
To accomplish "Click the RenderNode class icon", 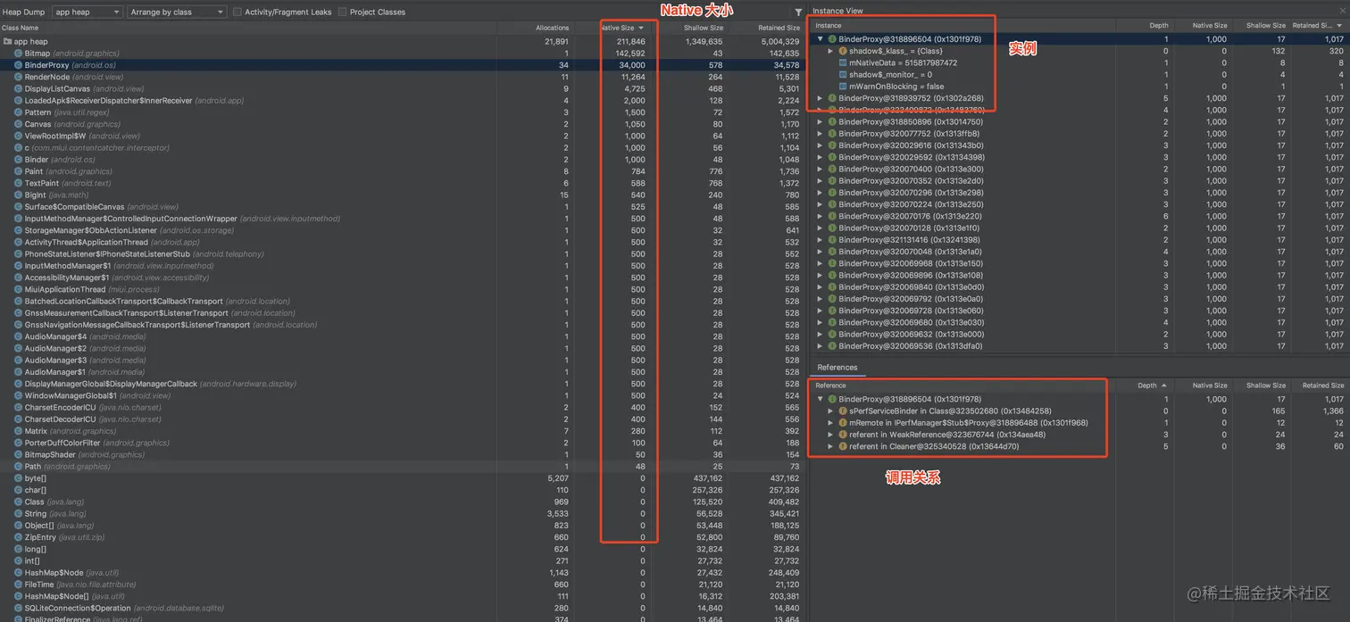I will pos(18,77).
